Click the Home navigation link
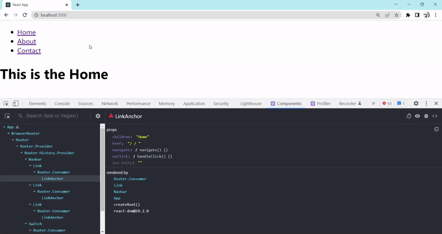 click(x=27, y=32)
